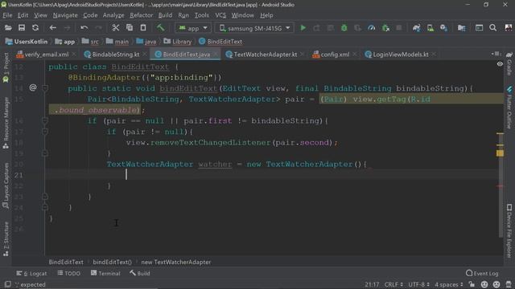Screen dimensions: 515x289
Task: Open Build tool window
Action: 139,273
